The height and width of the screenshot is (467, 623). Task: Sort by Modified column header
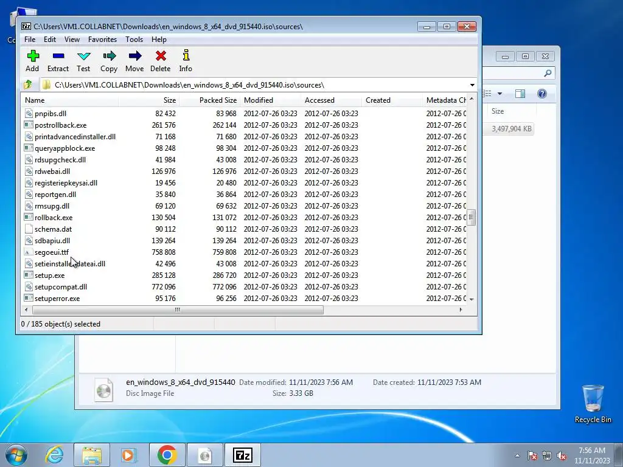[x=270, y=100]
